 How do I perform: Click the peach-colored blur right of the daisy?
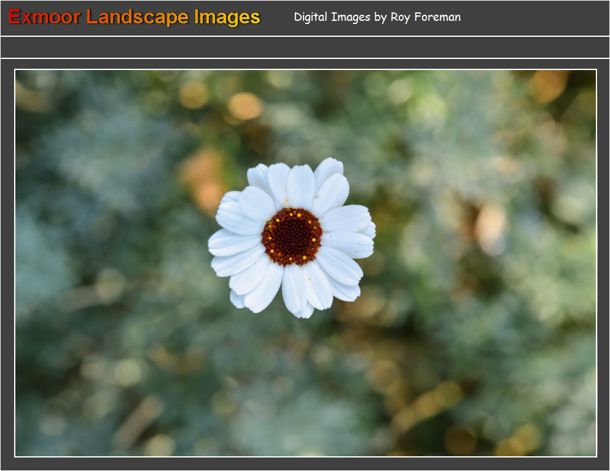pyautogui.click(x=491, y=228)
